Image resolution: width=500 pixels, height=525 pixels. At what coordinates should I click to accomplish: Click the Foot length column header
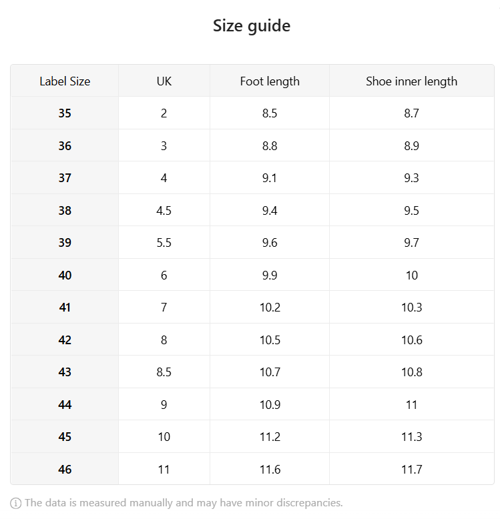(270, 81)
